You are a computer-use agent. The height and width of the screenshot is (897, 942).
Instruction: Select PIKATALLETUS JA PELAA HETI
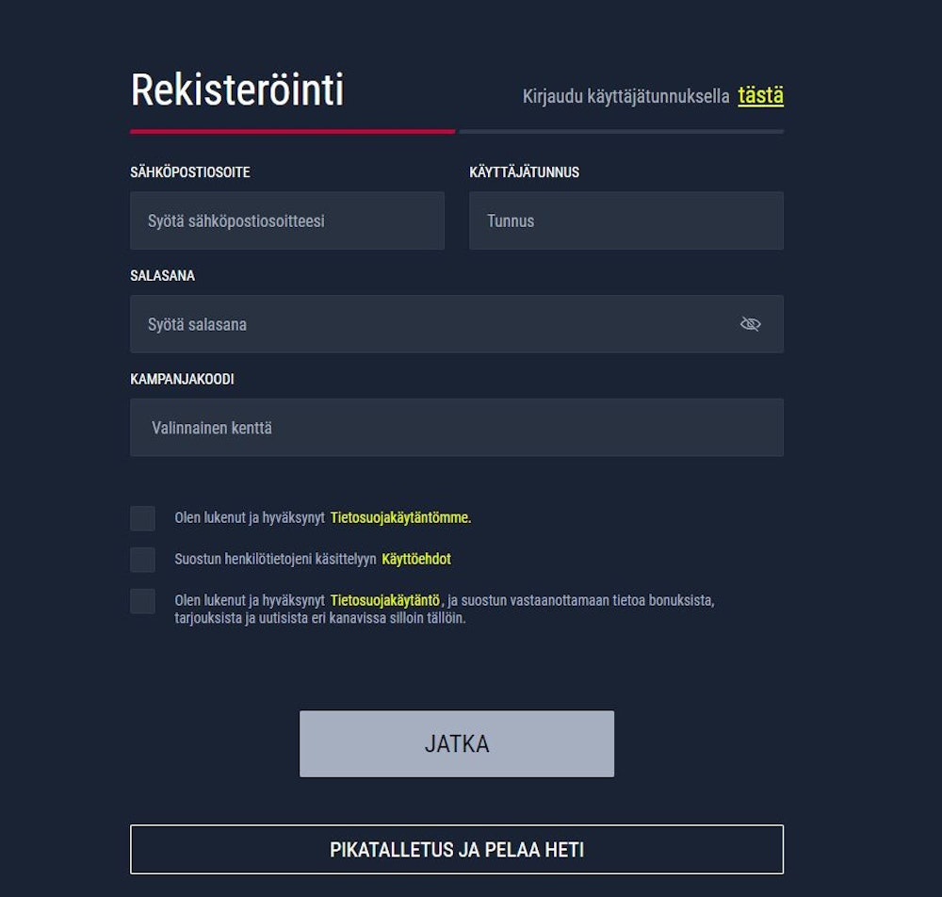point(457,848)
